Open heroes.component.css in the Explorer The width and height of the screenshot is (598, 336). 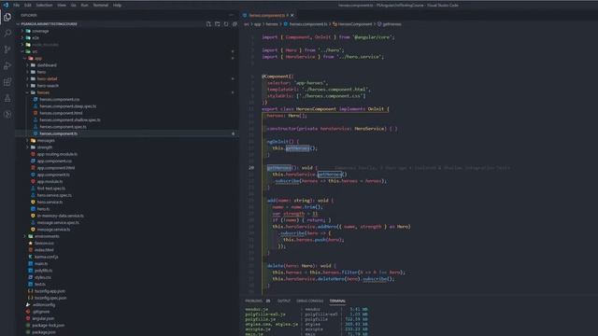pyautogui.click(x=60, y=100)
